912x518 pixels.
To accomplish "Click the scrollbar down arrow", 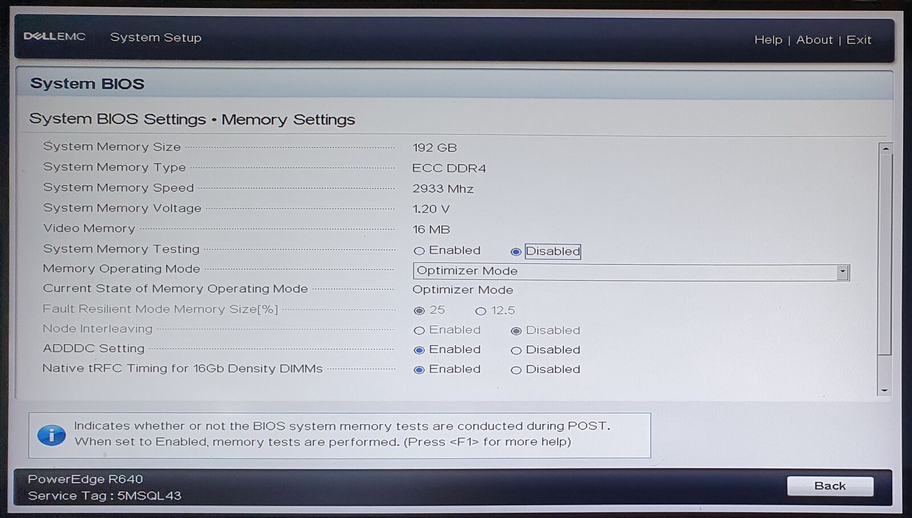I will click(x=885, y=390).
